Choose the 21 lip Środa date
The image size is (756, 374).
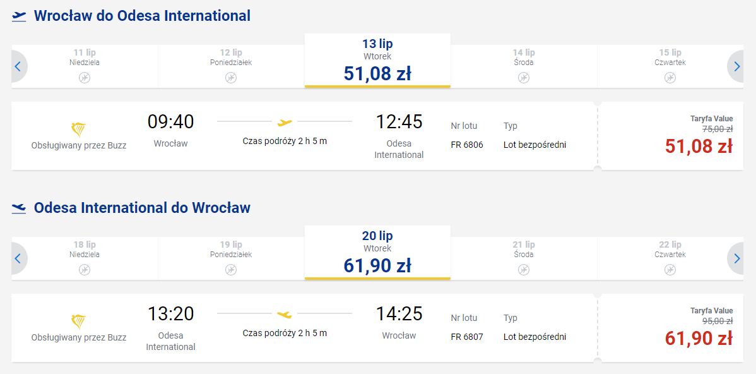(524, 258)
